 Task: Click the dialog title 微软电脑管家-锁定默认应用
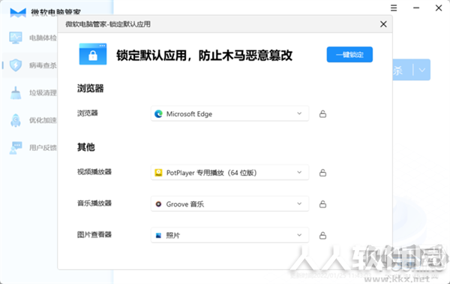click(108, 24)
